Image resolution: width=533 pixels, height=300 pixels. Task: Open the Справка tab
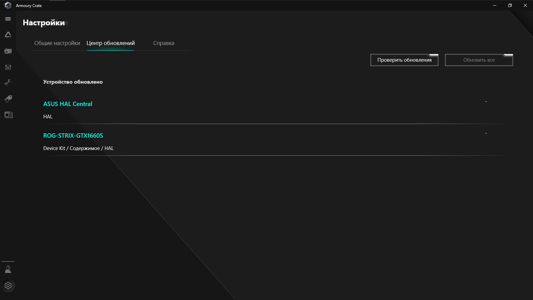click(x=164, y=43)
